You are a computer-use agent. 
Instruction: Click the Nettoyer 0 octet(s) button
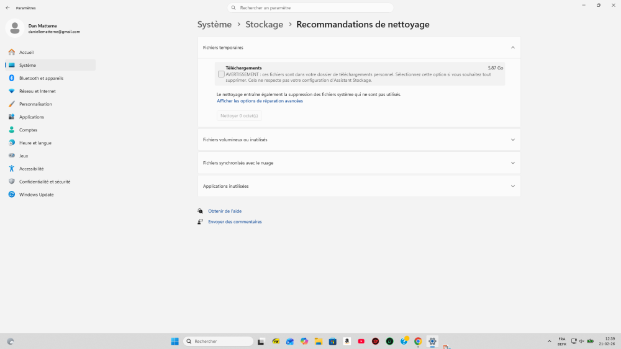tap(239, 116)
